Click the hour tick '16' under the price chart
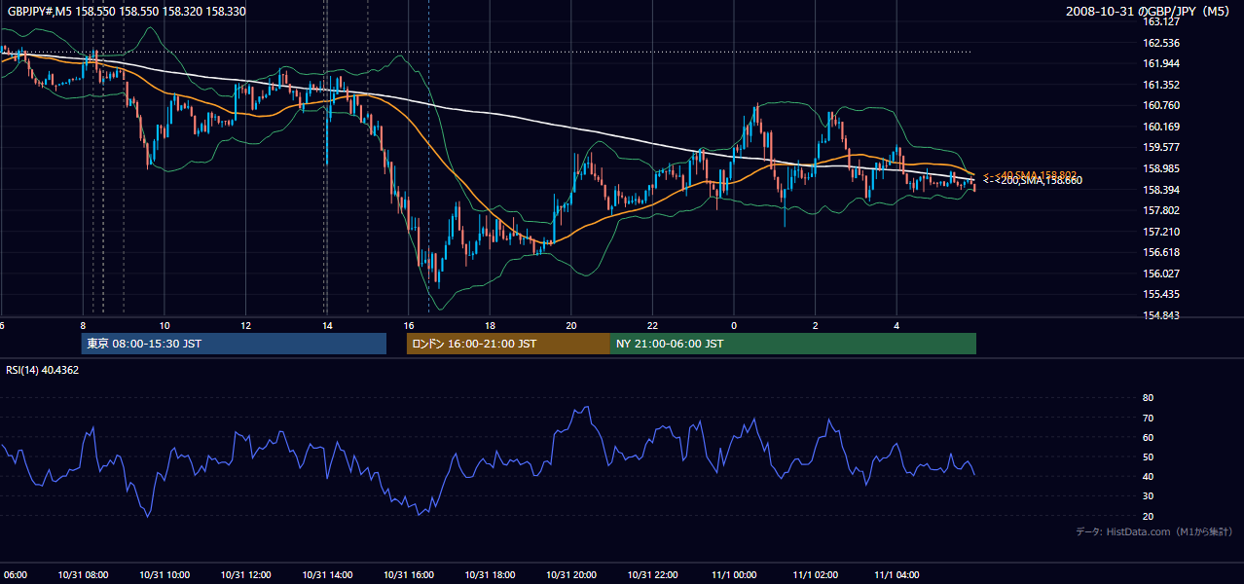Image resolution: width=1244 pixels, height=584 pixels. tap(408, 326)
